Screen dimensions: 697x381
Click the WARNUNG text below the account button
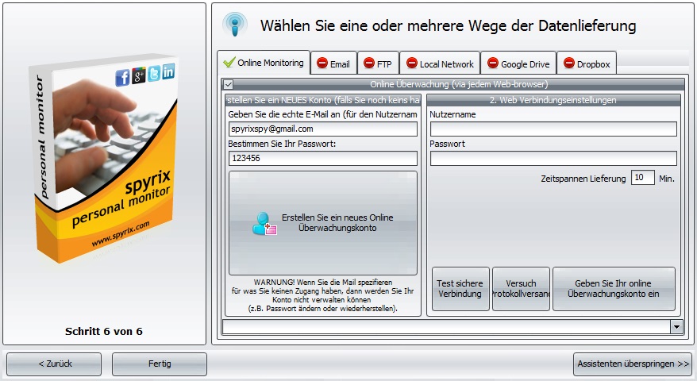(x=323, y=295)
